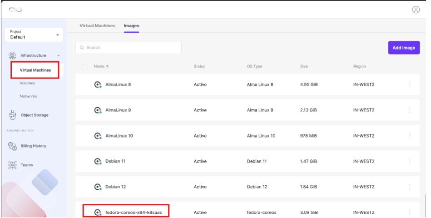The image size is (431, 218).
Task: Click the AlmaLinux 8 image icon
Action: pos(98,84)
